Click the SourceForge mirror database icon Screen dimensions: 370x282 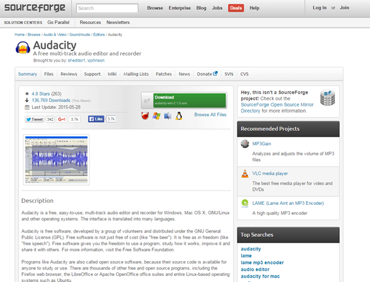pos(327,97)
